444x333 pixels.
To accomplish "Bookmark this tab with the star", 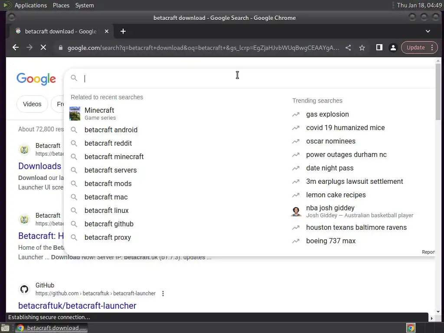I will (x=362, y=48).
